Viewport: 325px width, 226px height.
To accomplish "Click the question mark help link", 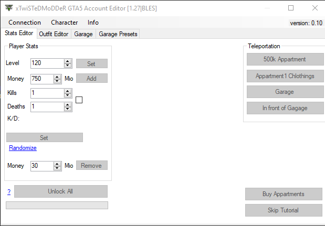I will [9, 192].
